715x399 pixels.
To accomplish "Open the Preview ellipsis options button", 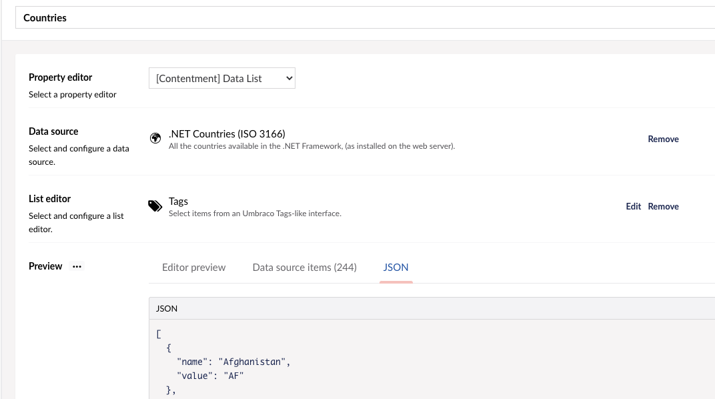I will tap(77, 266).
